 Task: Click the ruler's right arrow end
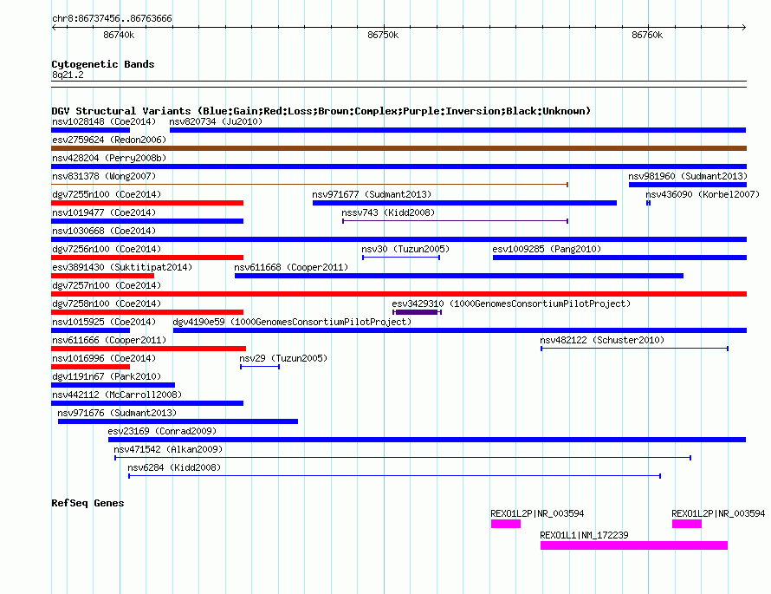pyautogui.click(x=743, y=27)
